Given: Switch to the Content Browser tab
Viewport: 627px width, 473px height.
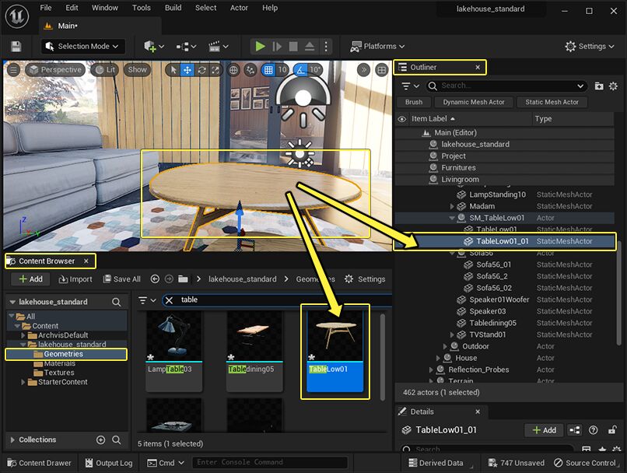Looking at the screenshot, I should coord(45,261).
